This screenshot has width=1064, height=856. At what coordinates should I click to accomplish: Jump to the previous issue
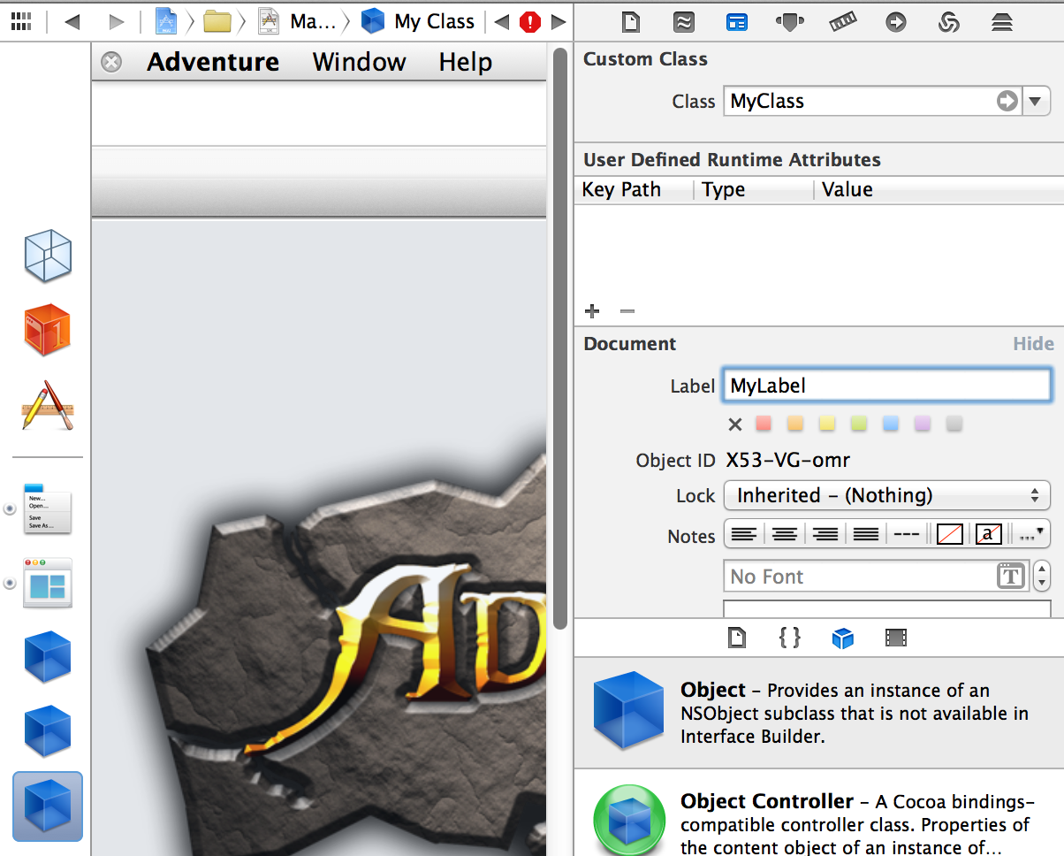tap(501, 22)
